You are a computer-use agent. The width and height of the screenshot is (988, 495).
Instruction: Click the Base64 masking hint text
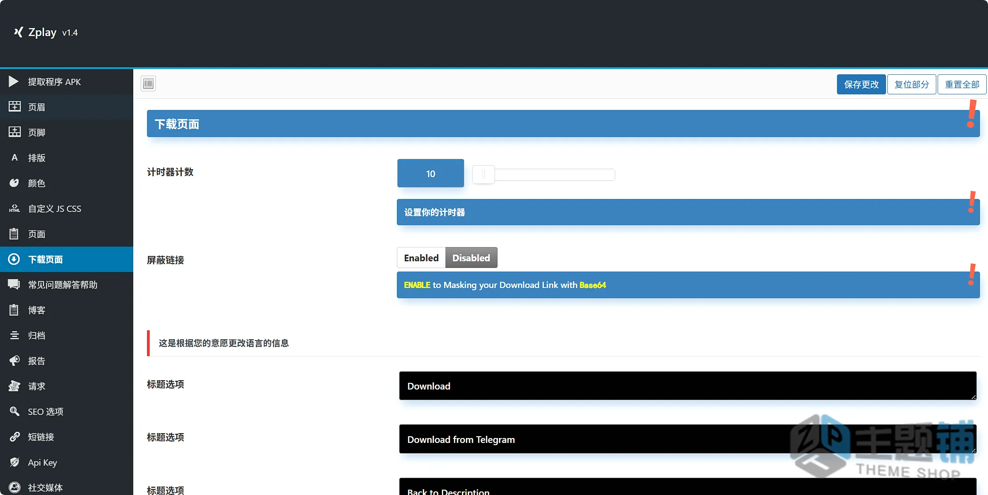tap(505, 285)
